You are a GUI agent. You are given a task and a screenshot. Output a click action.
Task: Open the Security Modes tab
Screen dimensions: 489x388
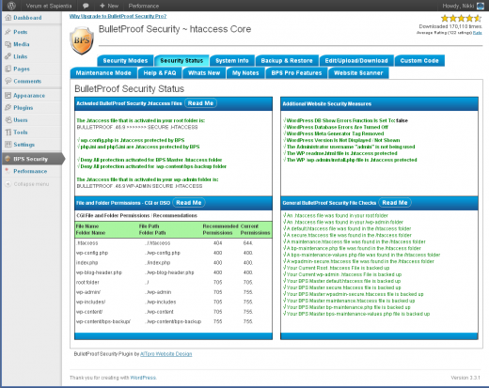click(x=125, y=61)
